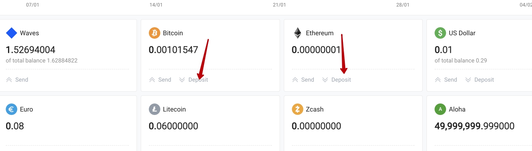
Task: Select the 14/01 date on chart axis
Action: point(156,5)
